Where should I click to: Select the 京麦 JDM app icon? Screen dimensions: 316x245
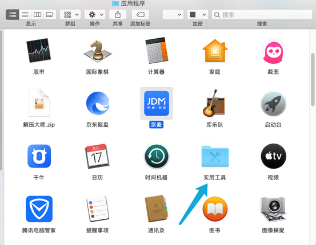point(157,103)
